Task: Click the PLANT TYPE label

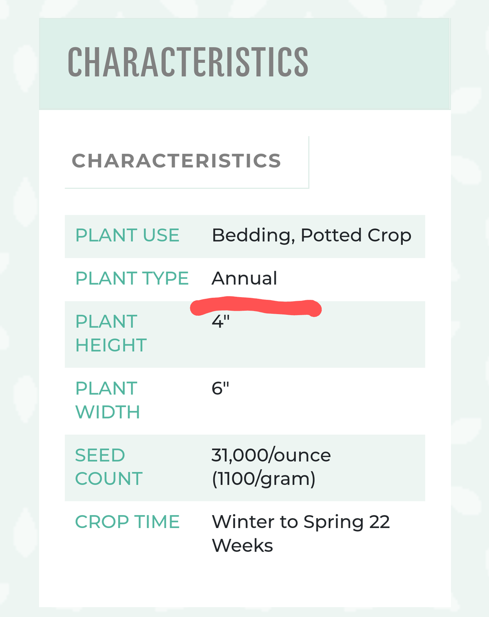Action: tap(132, 278)
